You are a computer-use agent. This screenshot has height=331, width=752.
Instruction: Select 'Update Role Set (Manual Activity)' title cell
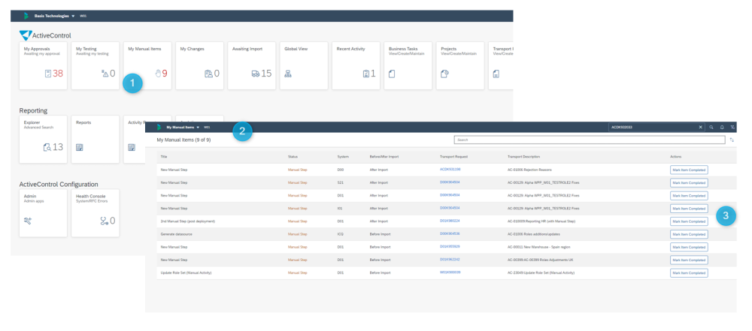[x=186, y=272]
